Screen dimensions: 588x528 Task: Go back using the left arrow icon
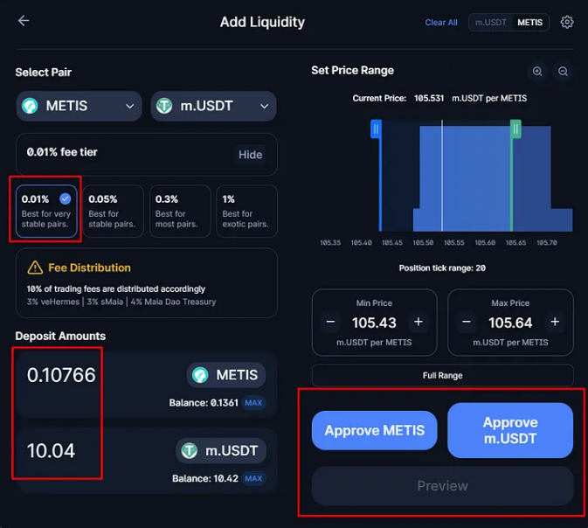click(x=24, y=21)
